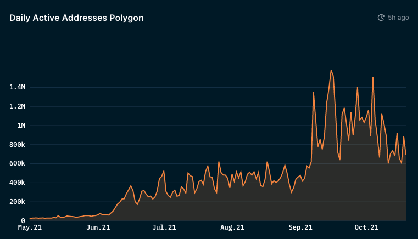Viewport: 418px width, 239px height.
Task: Click the '1M' y-axis label
Action: point(21,126)
